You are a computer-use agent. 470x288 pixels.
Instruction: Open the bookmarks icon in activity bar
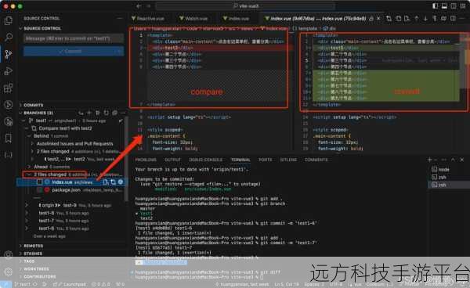pos(9,139)
